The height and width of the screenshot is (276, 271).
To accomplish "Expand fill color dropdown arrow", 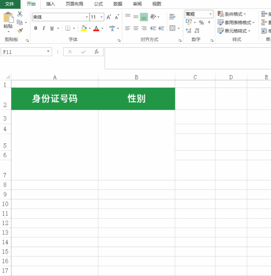I will pyautogui.click(x=90, y=28).
